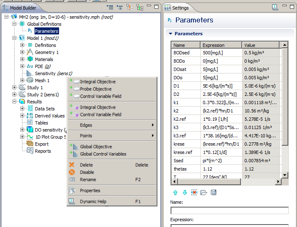Image resolution: width=297 pixels, height=227 pixels.
Task: Select the Materials node in tree
Action: 45,59
